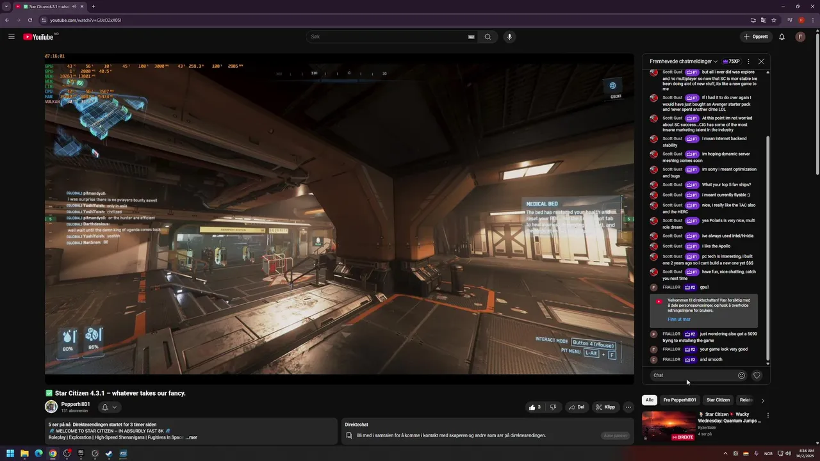
Task: Select the Alle filter chip
Action: 650,400
